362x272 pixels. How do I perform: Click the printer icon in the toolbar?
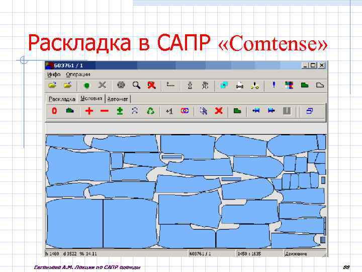(239, 86)
